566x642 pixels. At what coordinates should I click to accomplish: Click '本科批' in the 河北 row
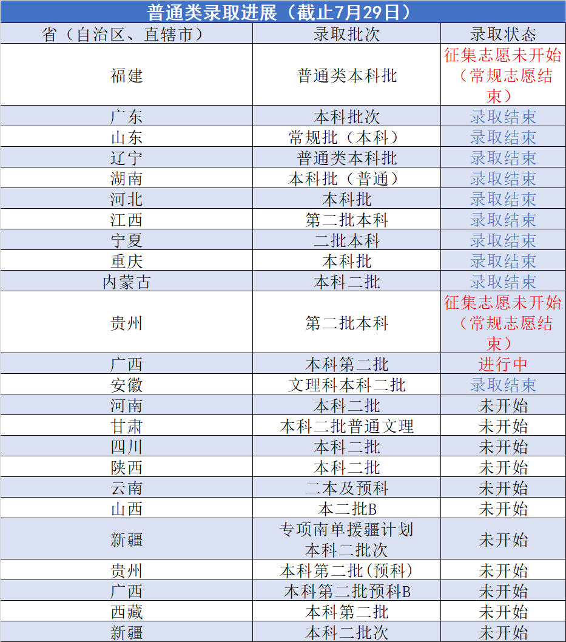(x=346, y=200)
